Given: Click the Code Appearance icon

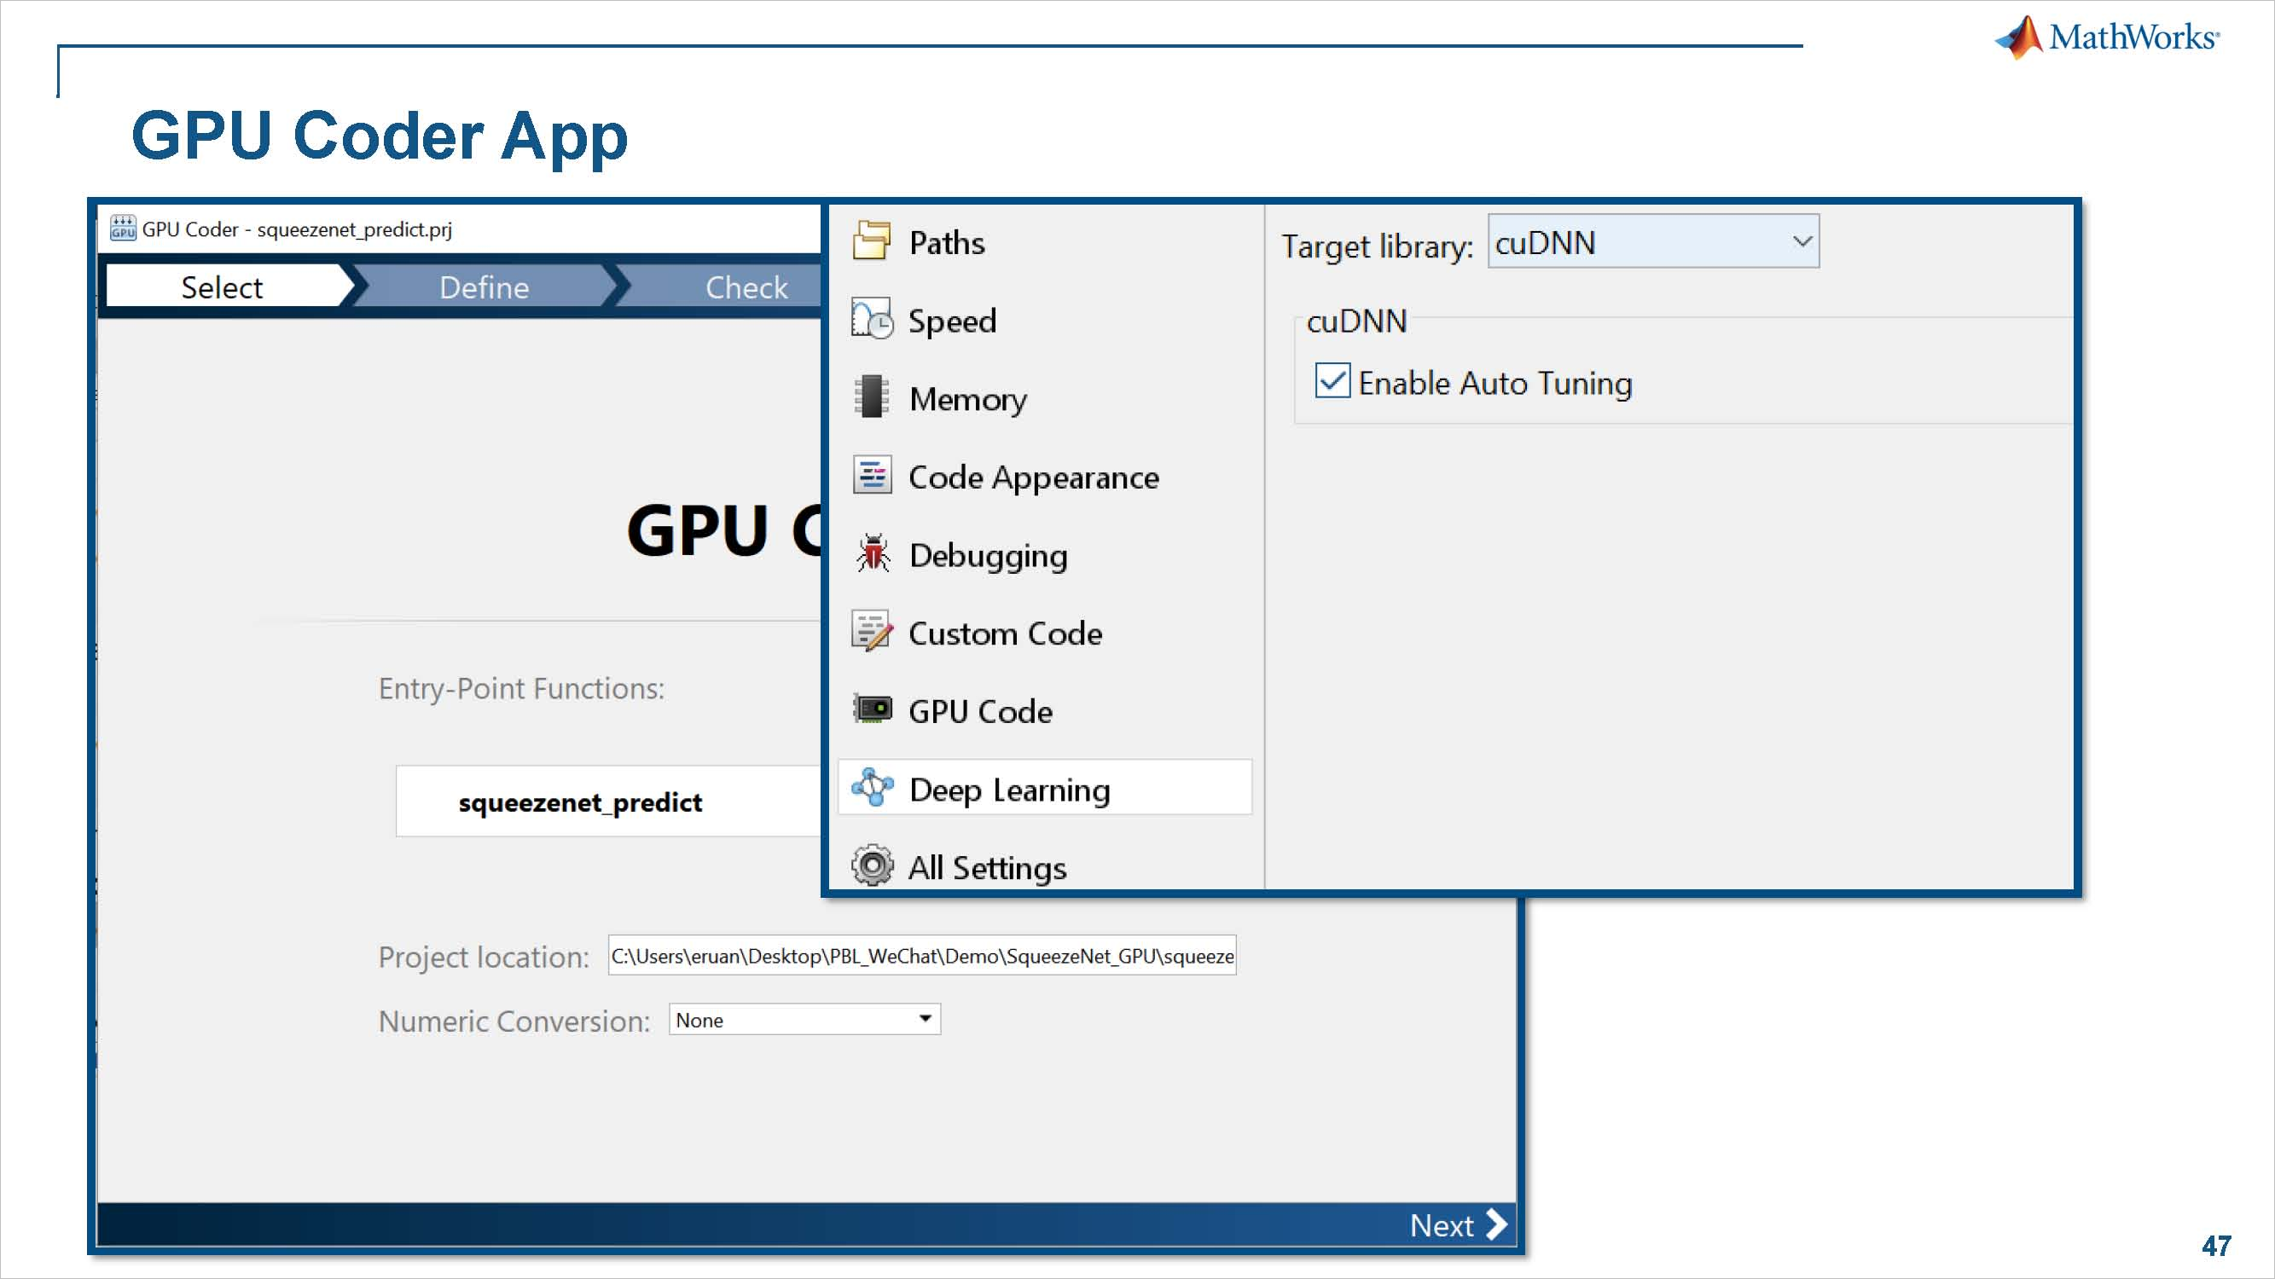Looking at the screenshot, I should coord(872,476).
